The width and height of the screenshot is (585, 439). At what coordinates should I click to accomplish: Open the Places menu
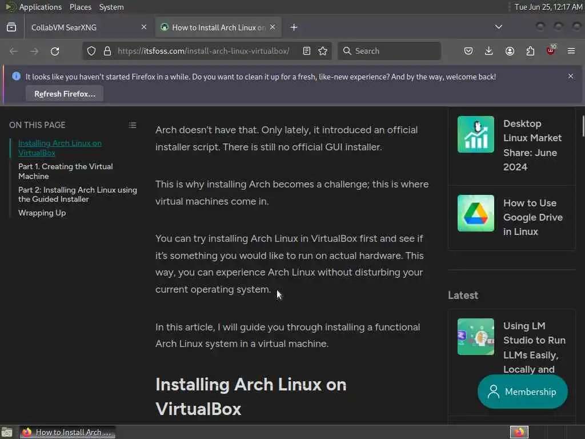pos(81,7)
